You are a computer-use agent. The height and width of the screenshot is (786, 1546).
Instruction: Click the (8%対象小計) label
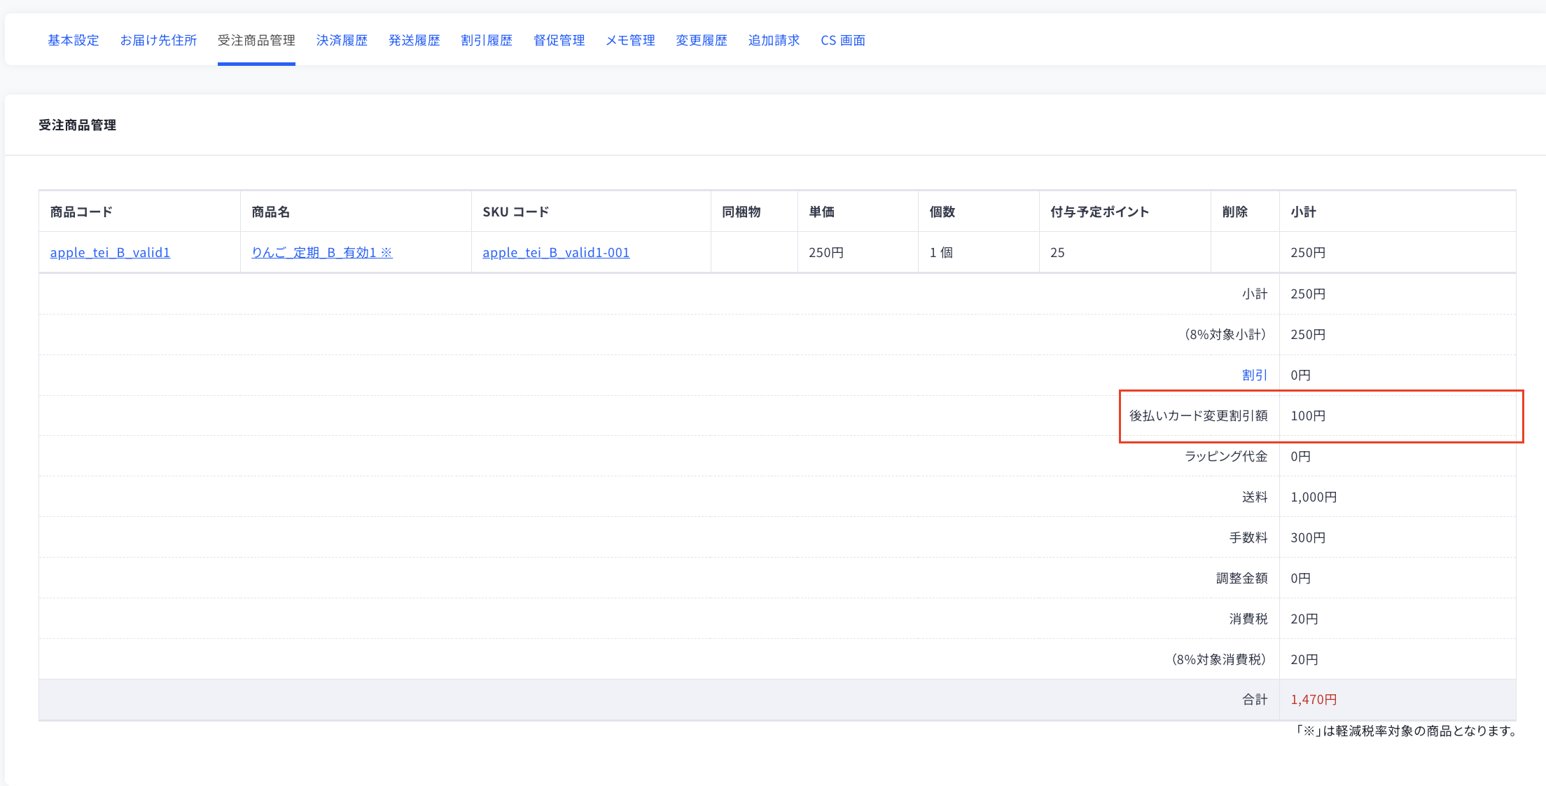click(1225, 334)
